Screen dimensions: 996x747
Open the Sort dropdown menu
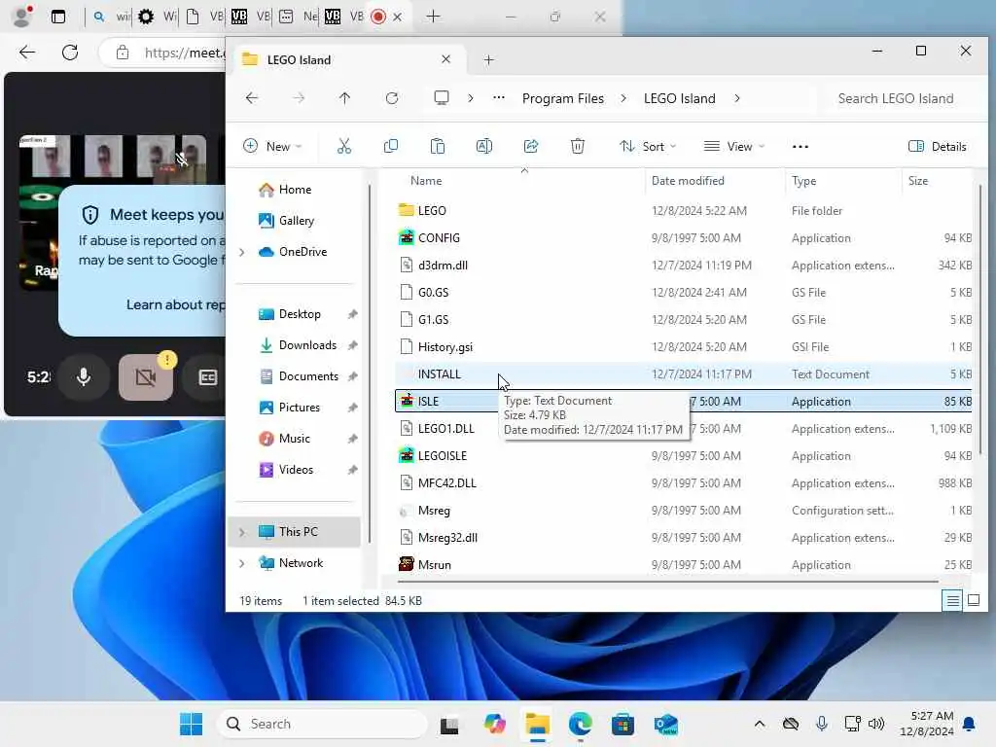(647, 147)
